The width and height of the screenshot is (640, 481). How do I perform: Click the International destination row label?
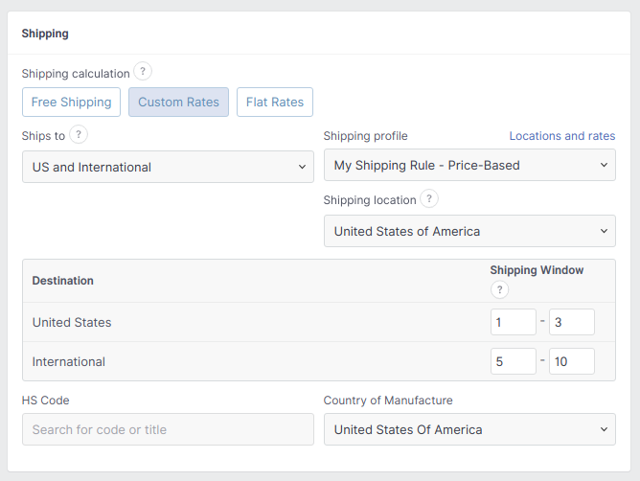point(69,361)
